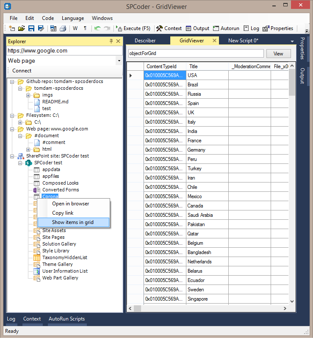313x340 pixels.
Task: Run the script with Execute (F5)
Action: pyautogui.click(x=133, y=28)
